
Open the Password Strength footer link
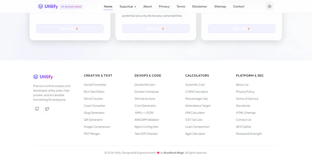(249, 134)
